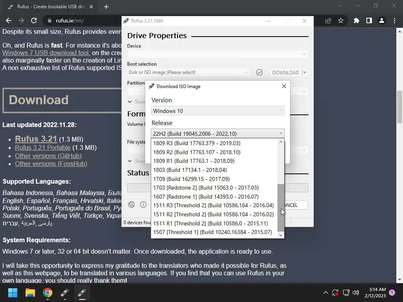Close the Download ISO Image dialog
Screen dimensions: 403x302
[284, 86]
